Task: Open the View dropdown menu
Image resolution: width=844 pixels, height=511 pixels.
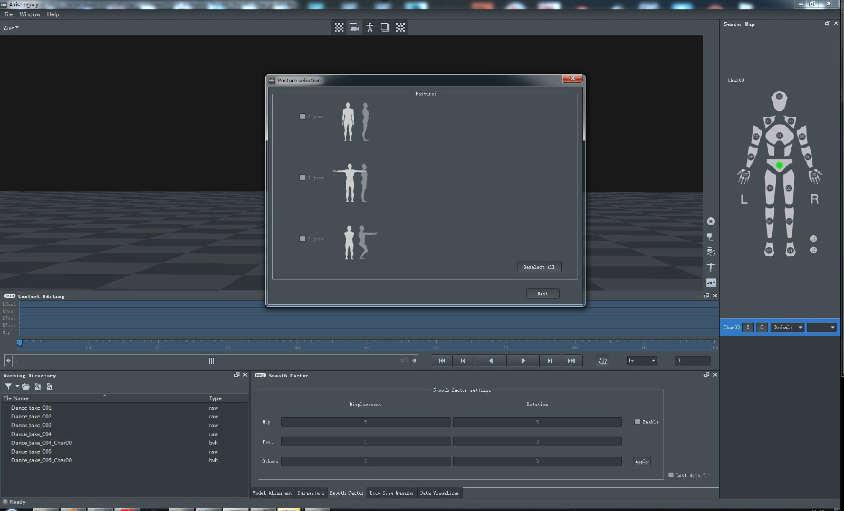Action: point(11,27)
